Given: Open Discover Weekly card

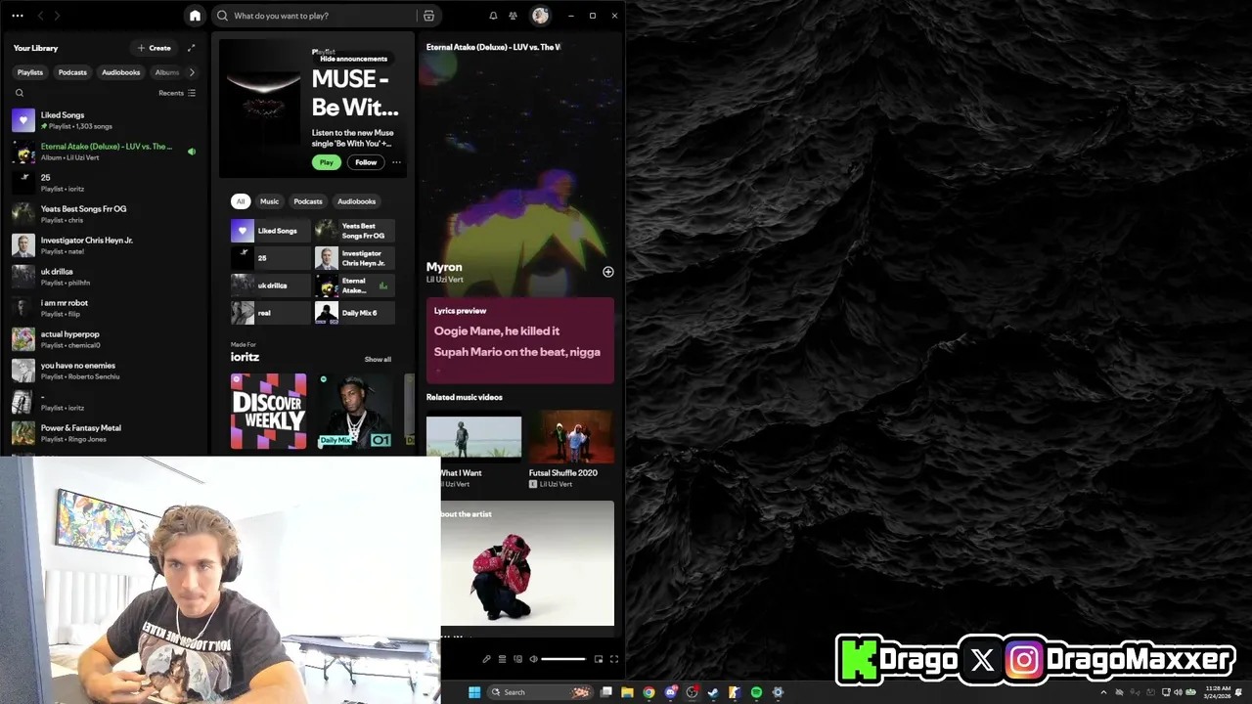Looking at the screenshot, I should coord(268,411).
